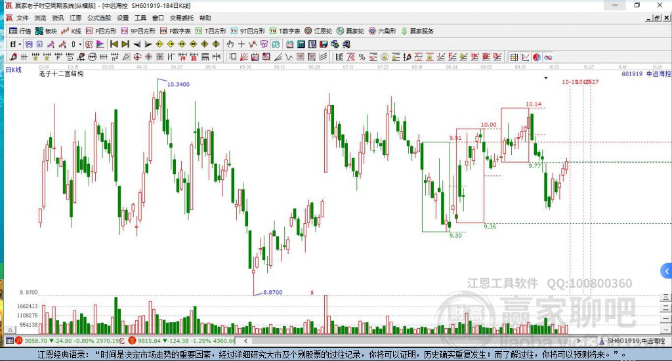The width and height of the screenshot is (672, 361).
Task: Click the 日K线 label
Action: tap(14, 70)
